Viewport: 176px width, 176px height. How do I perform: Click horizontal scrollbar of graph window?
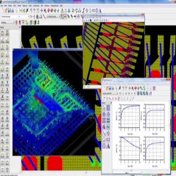click(x=140, y=170)
